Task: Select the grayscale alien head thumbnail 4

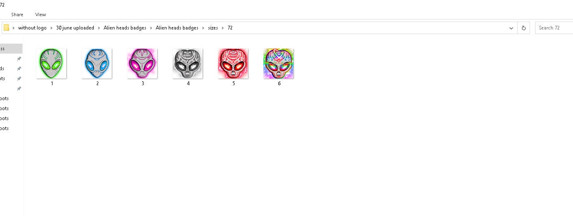Action: coord(188,64)
